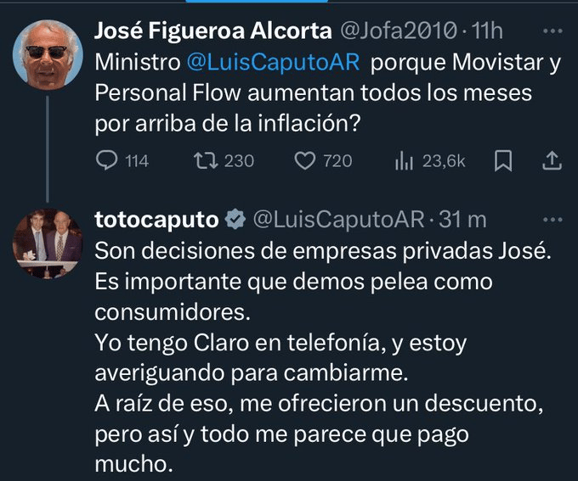The height and width of the screenshot is (481, 578).
Task: Click totocaputo's verified badge
Action: coord(235,220)
